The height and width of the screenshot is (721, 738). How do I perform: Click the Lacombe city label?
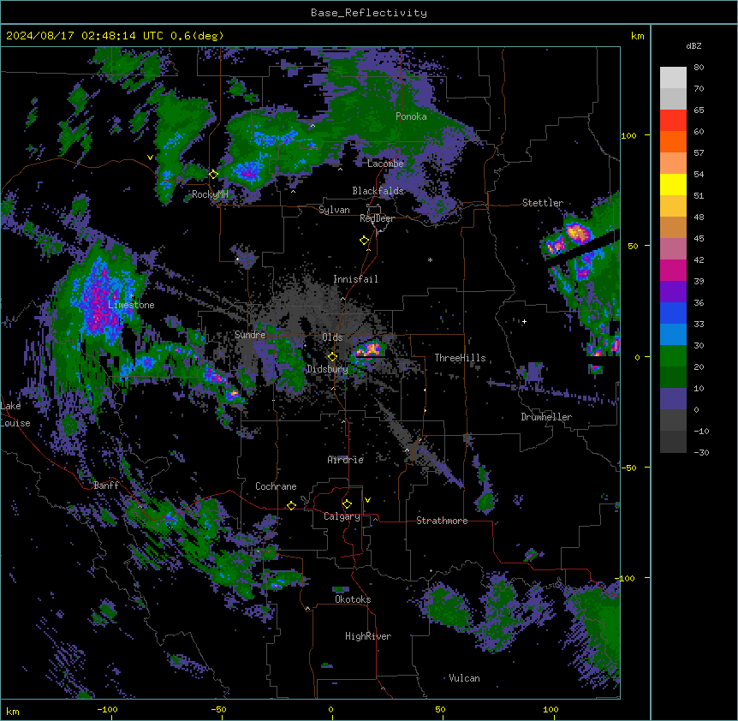coord(385,164)
